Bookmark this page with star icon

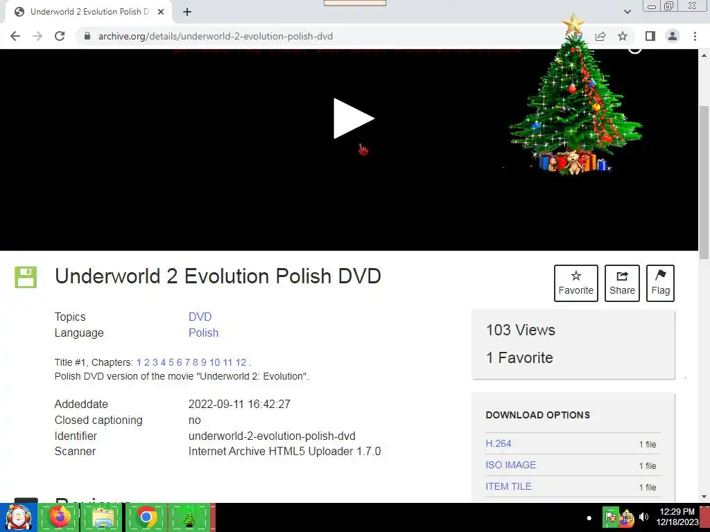tap(623, 36)
